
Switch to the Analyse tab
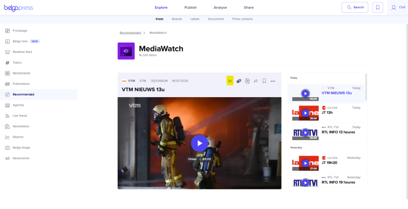pyautogui.click(x=220, y=8)
